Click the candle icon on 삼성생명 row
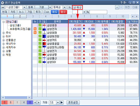 (x=44, y=55)
